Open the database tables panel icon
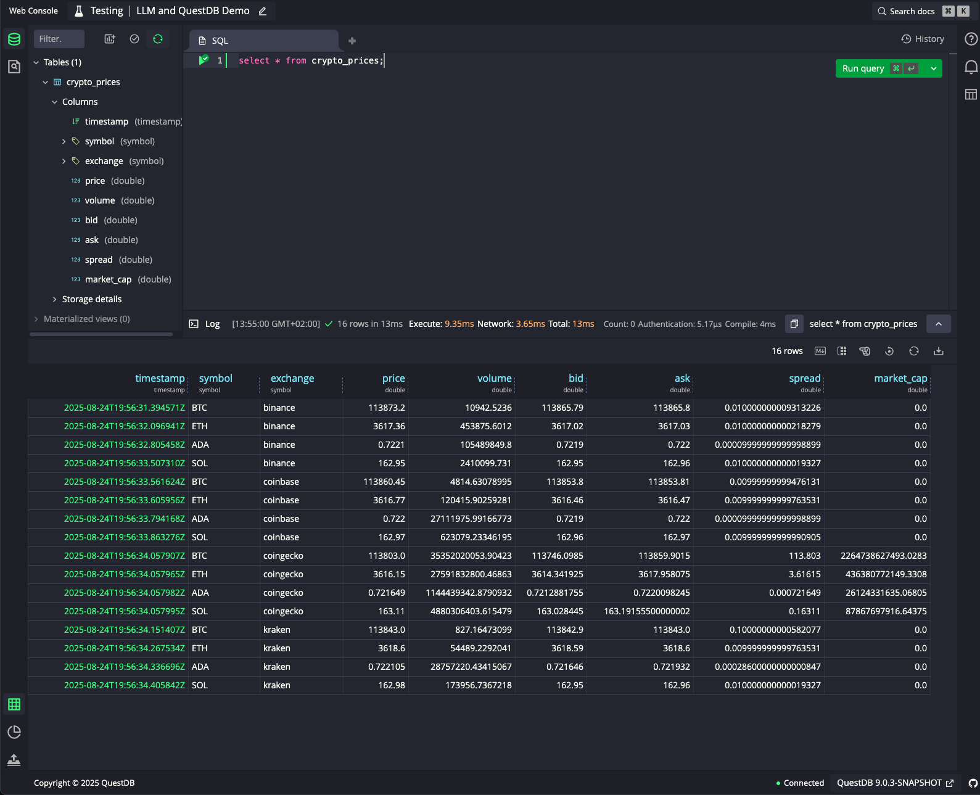The height and width of the screenshot is (795, 980). (x=14, y=39)
